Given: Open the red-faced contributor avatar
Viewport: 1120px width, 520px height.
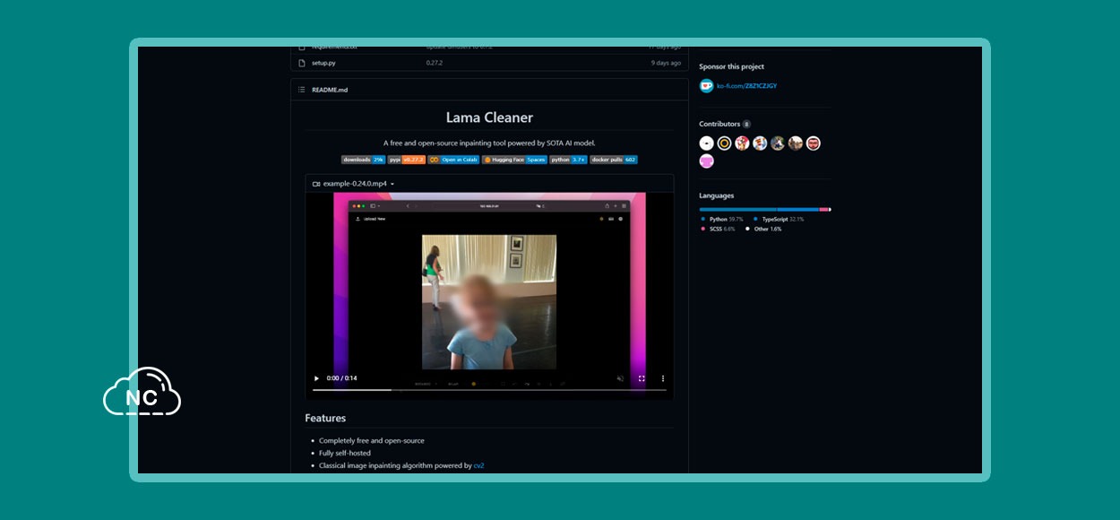Looking at the screenshot, I should click(814, 143).
